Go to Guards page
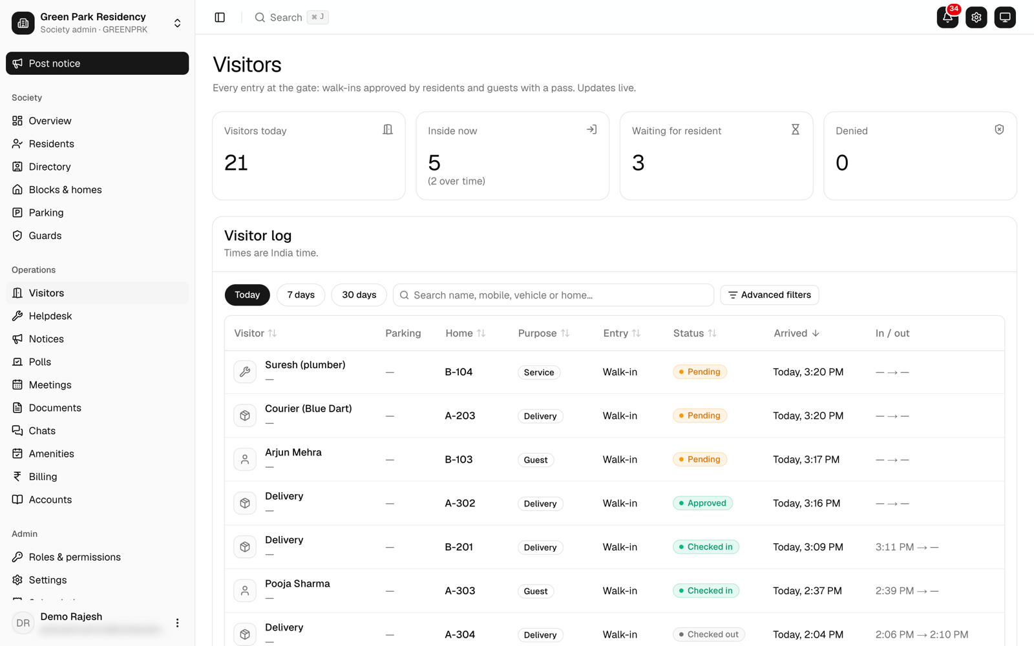This screenshot has height=646, width=1034. point(97,236)
